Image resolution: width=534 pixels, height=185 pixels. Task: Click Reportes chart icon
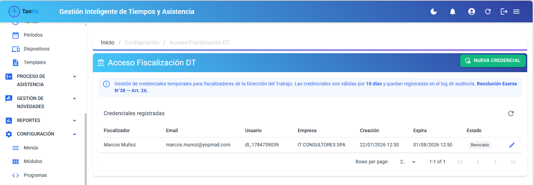click(x=9, y=121)
